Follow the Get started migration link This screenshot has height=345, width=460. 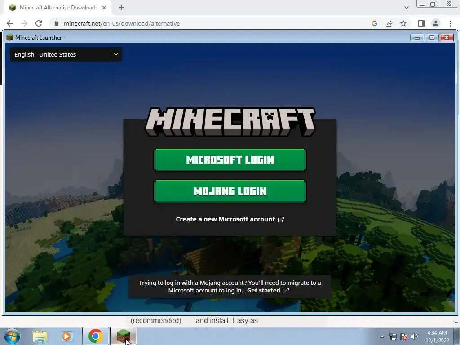point(263,290)
